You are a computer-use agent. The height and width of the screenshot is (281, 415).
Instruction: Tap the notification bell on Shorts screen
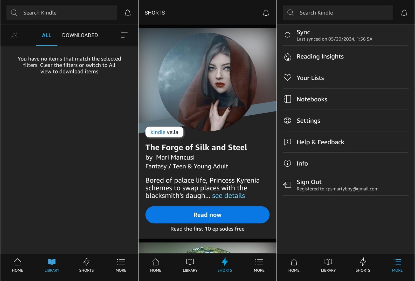(266, 13)
